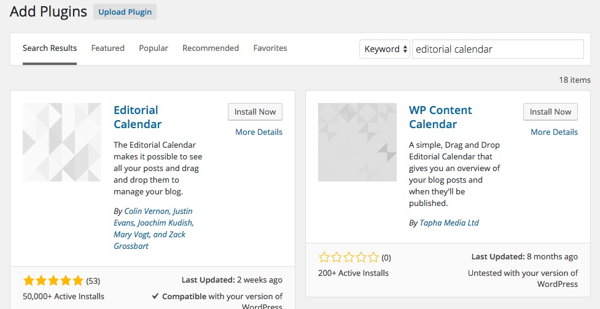Click the Editorial Calendar title link
Viewport: 600px width, 309px height.
tap(138, 117)
